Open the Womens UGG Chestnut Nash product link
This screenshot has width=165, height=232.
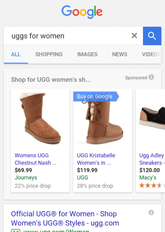click(x=35, y=159)
